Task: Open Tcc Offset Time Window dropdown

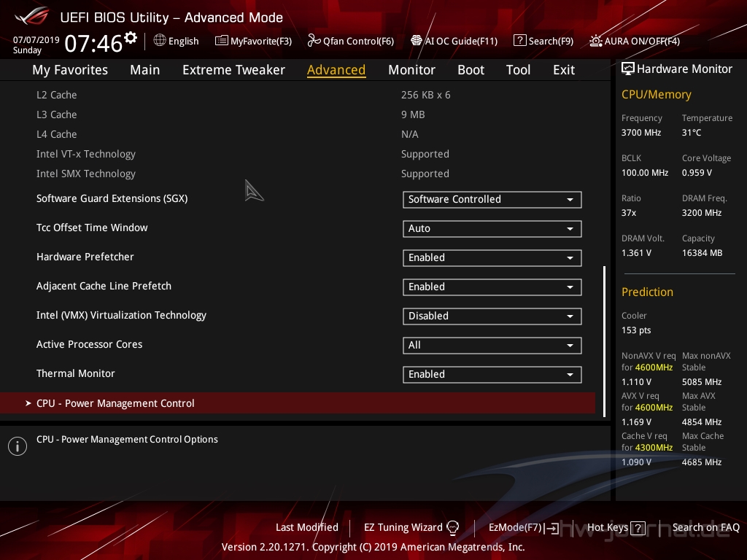Action: pyautogui.click(x=492, y=228)
